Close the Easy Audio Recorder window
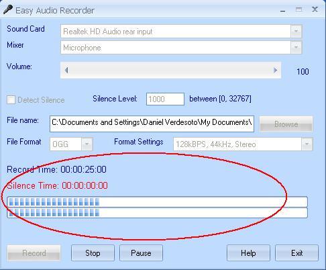The height and width of the screenshot is (270, 326). click(315, 9)
